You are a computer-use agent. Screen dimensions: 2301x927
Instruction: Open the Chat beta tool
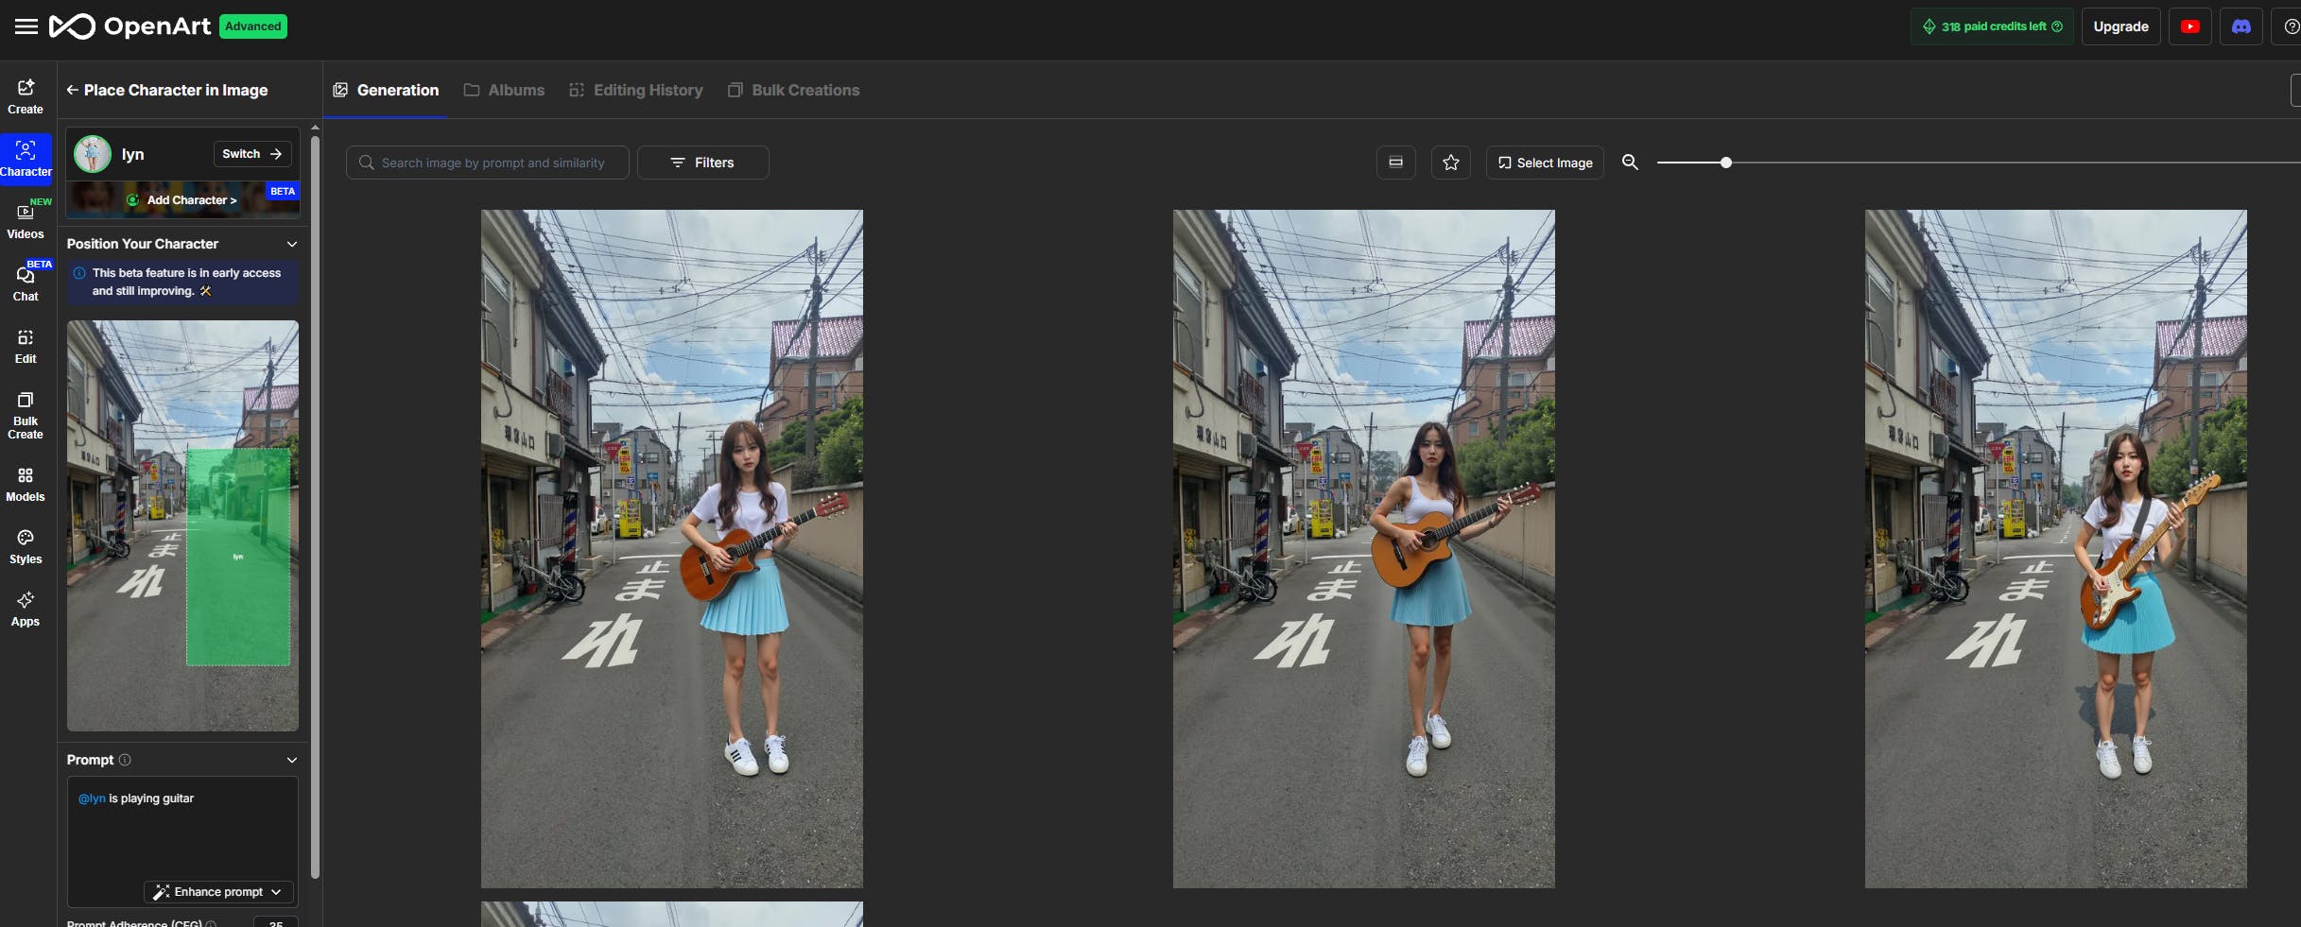(26, 283)
